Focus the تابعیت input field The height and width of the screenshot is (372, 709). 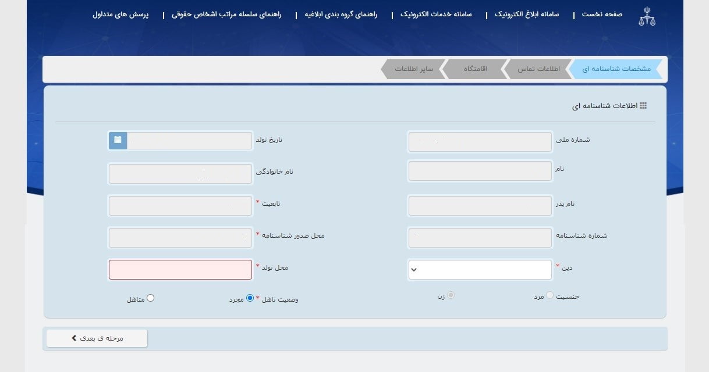(180, 206)
